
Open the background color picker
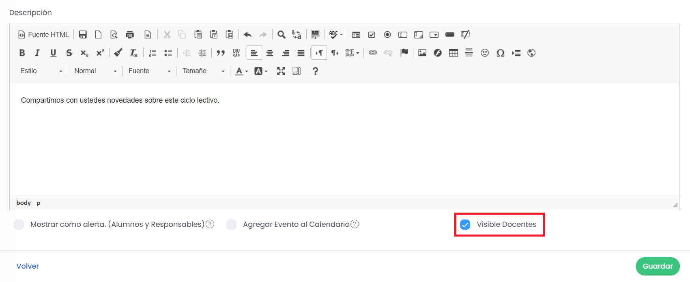click(x=261, y=71)
